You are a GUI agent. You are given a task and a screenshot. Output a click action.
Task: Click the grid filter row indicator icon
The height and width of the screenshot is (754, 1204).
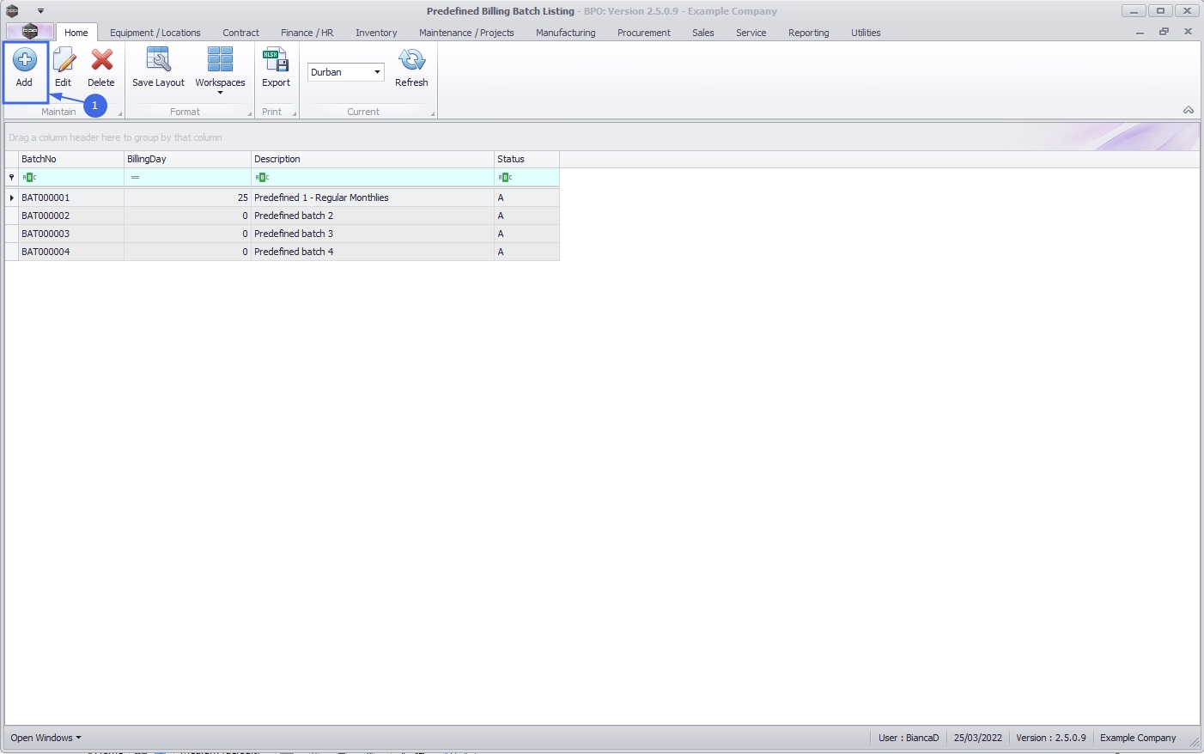[x=11, y=177]
